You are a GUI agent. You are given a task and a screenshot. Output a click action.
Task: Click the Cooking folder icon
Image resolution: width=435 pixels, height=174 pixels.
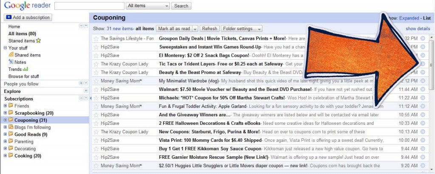pyautogui.click(x=11, y=156)
